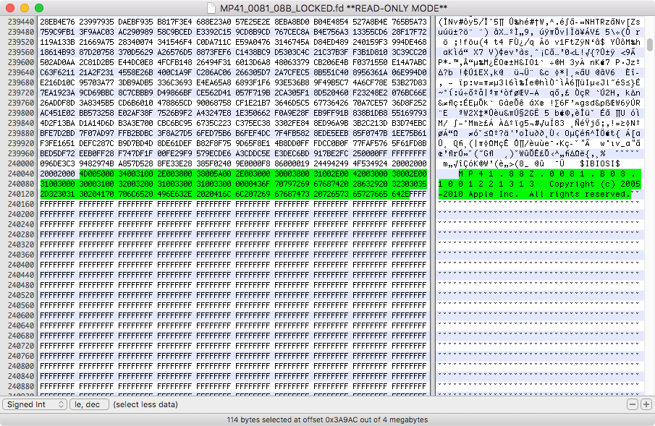
Task: Close the hex editor window
Action: pyautogui.click(x=10, y=8)
